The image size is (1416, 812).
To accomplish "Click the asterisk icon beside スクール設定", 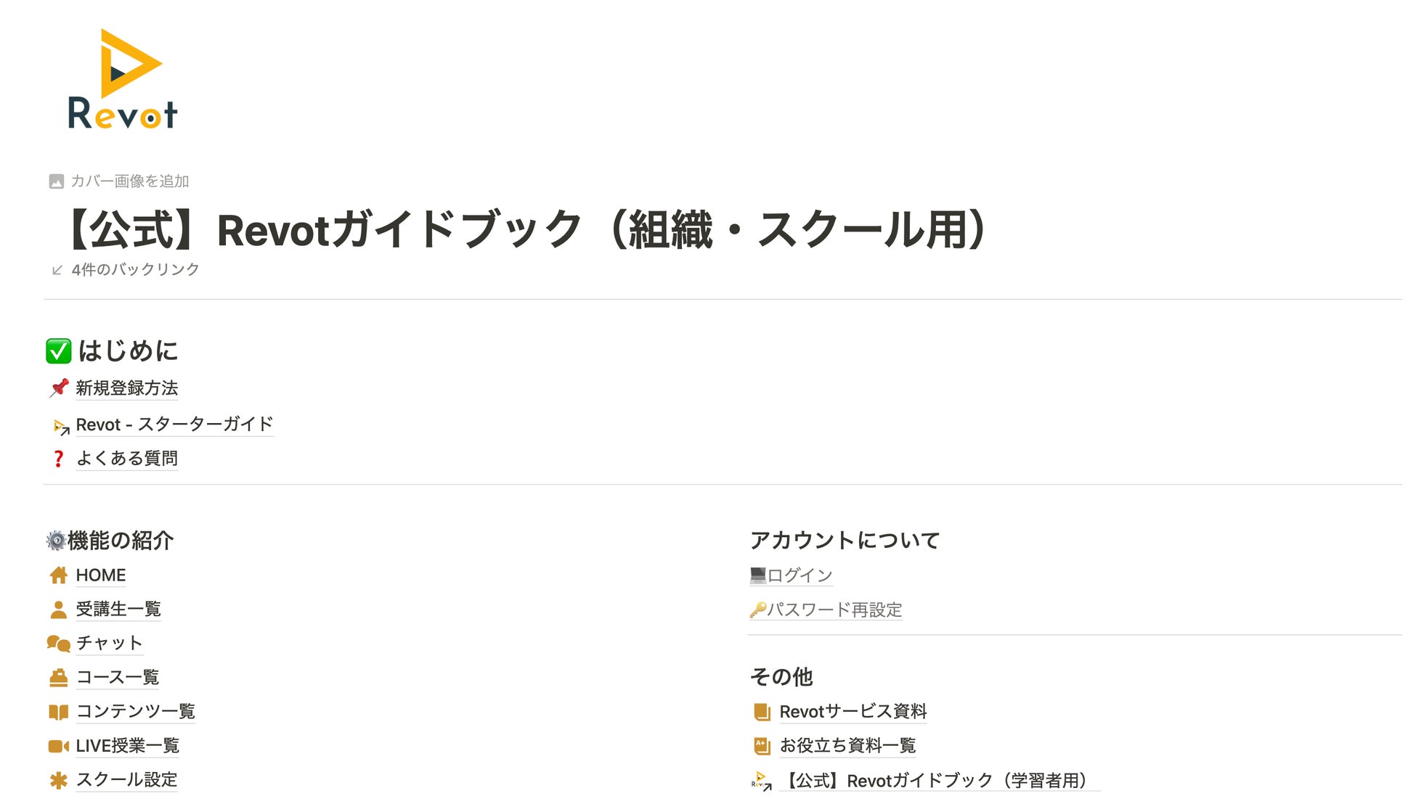I will (x=58, y=780).
